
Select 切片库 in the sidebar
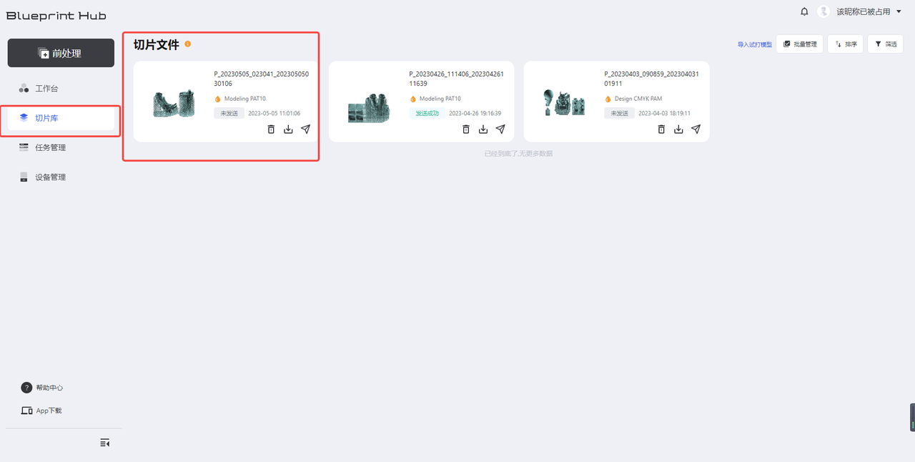coord(61,118)
